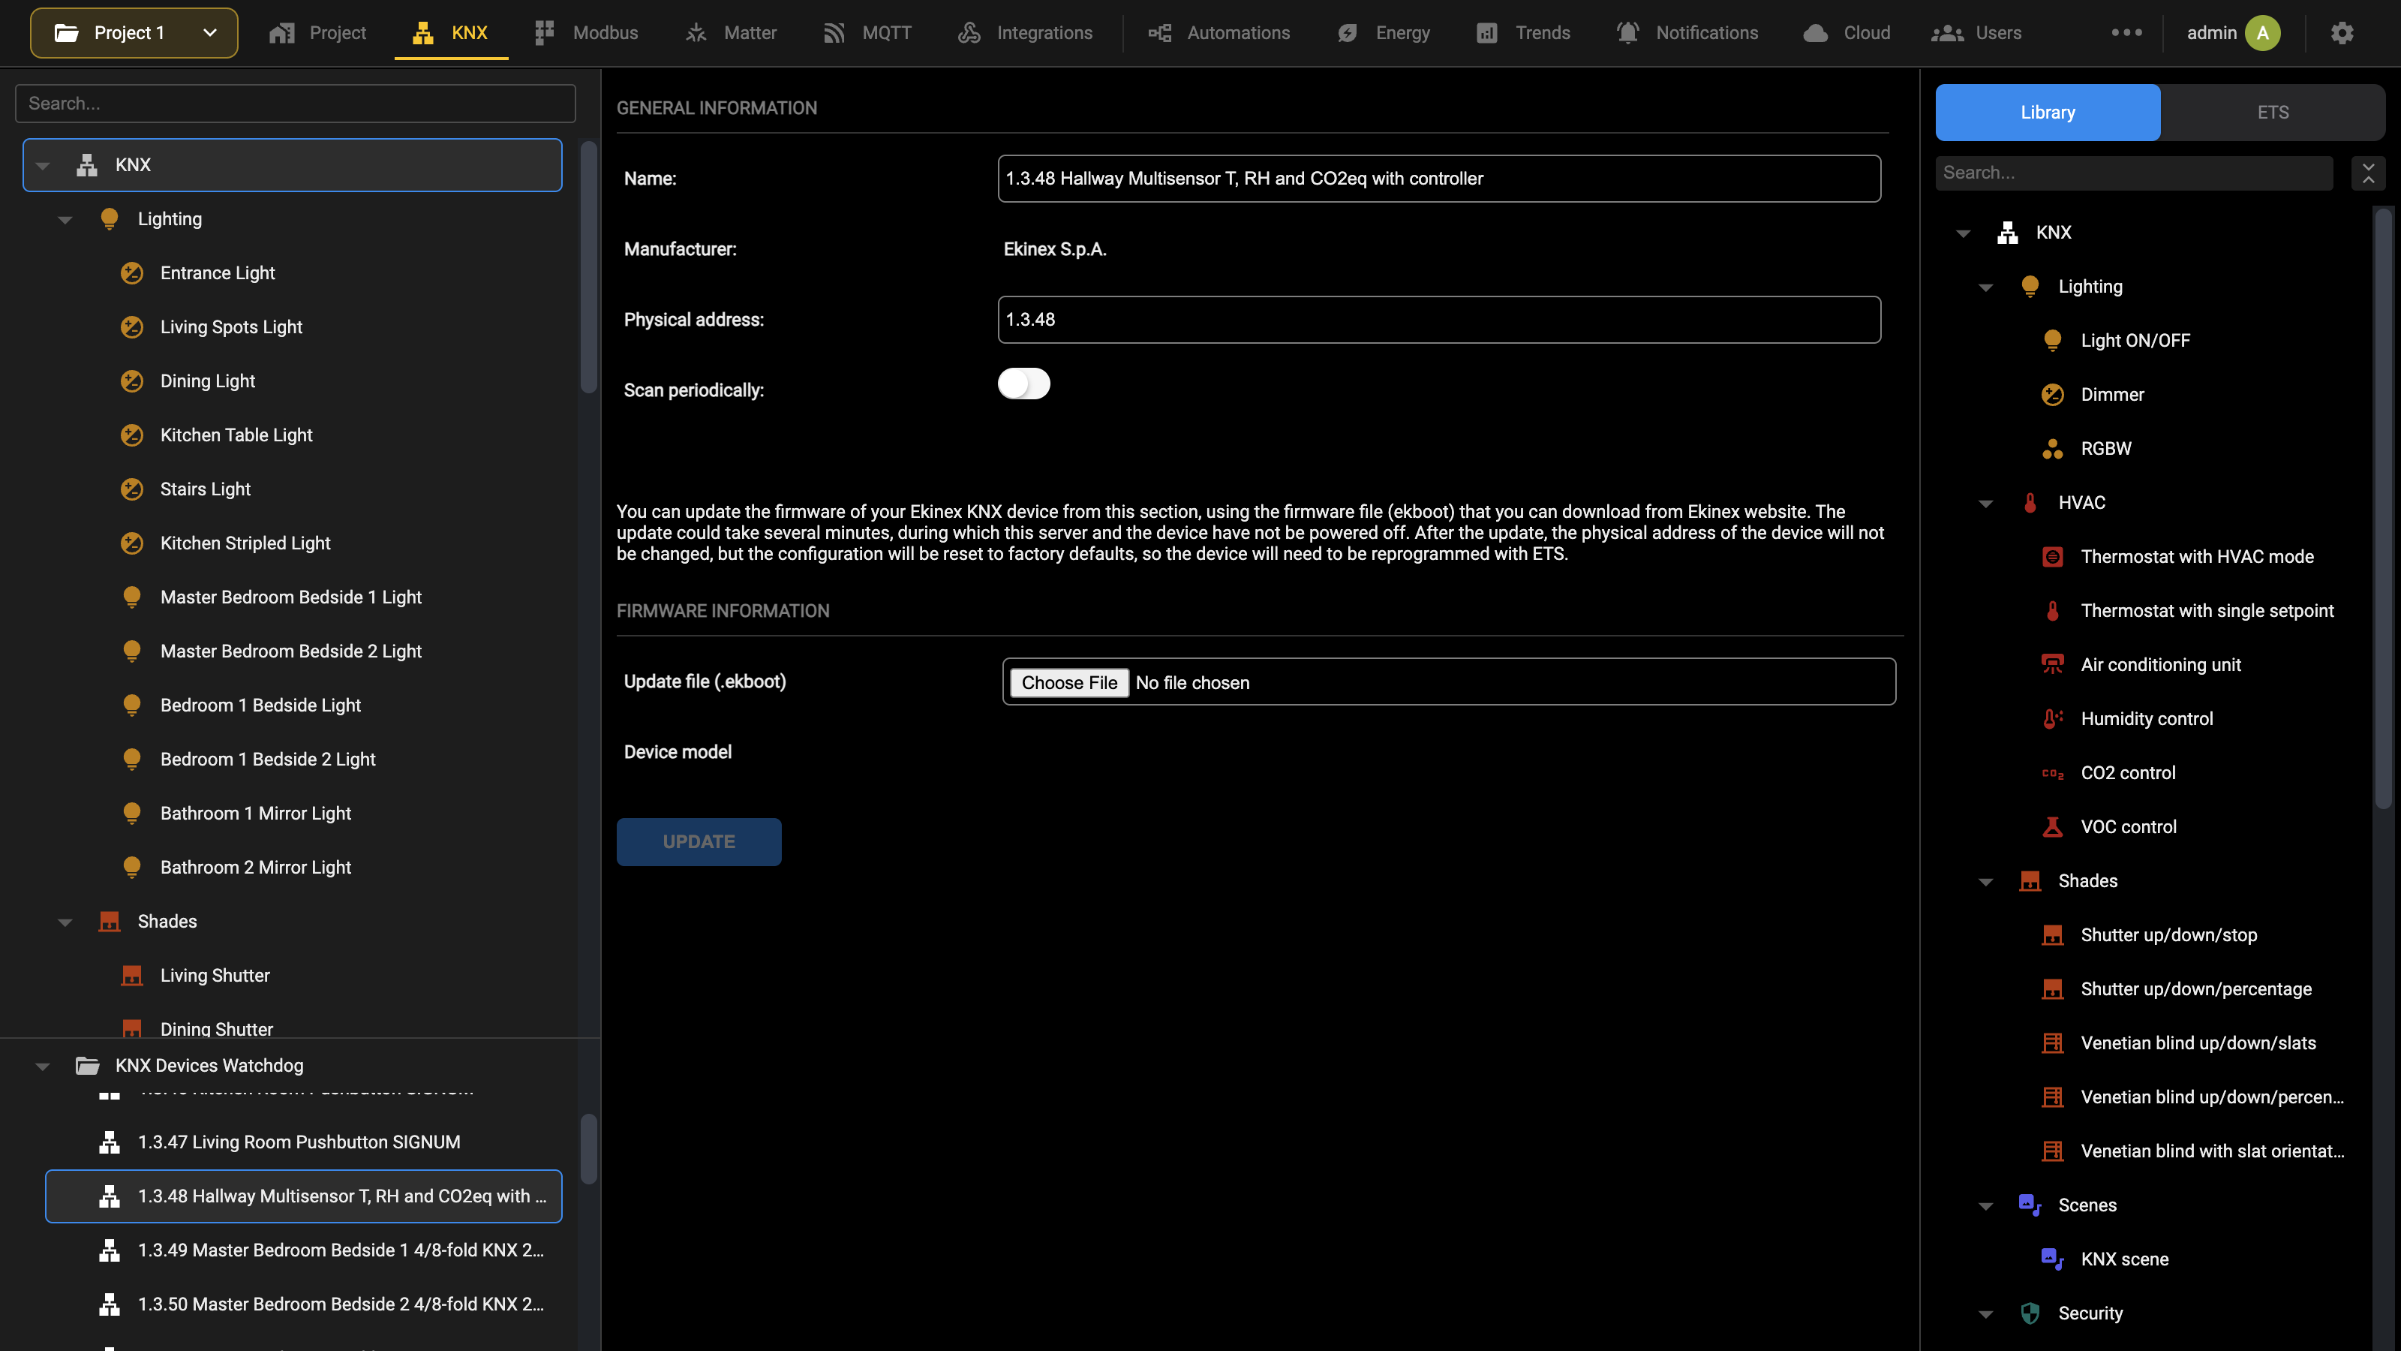Collapse the Lighting group in left tree

pos(65,219)
